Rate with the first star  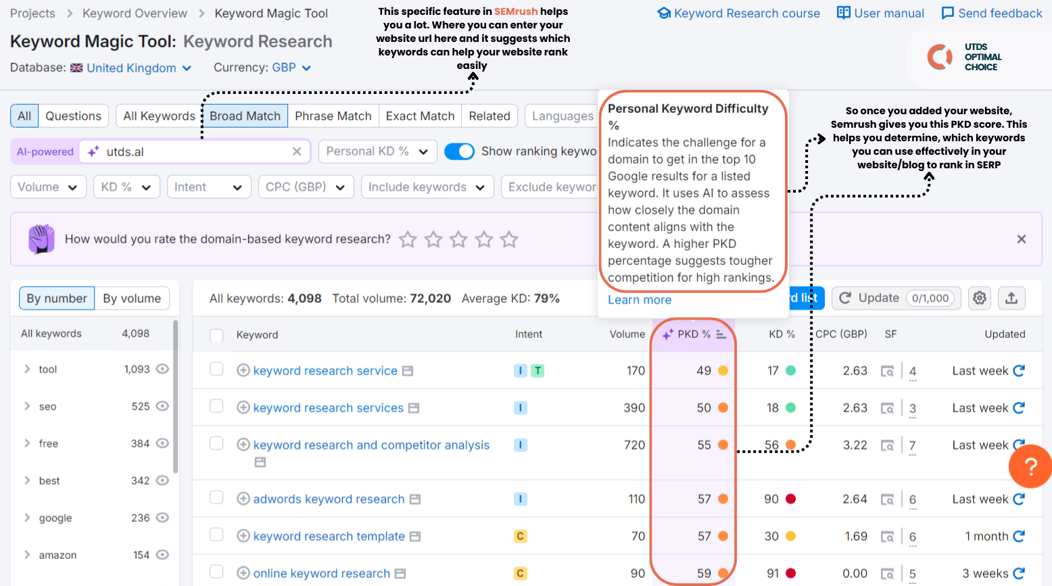tap(408, 239)
